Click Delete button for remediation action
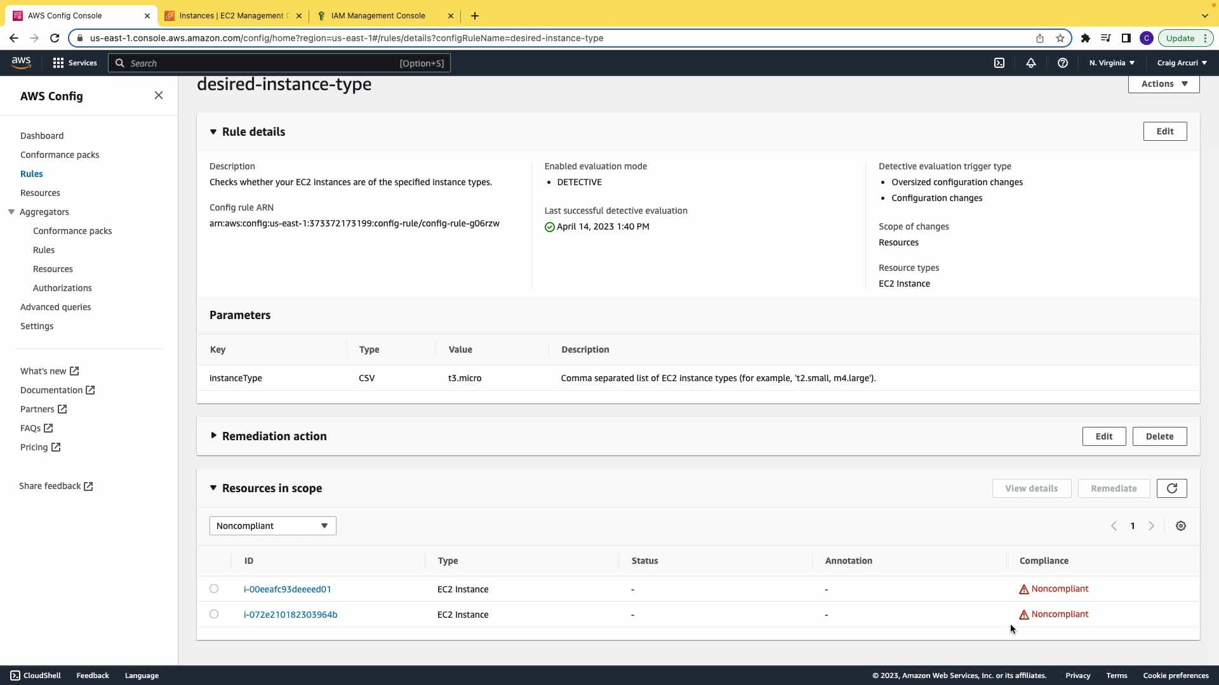 pos(1159,436)
